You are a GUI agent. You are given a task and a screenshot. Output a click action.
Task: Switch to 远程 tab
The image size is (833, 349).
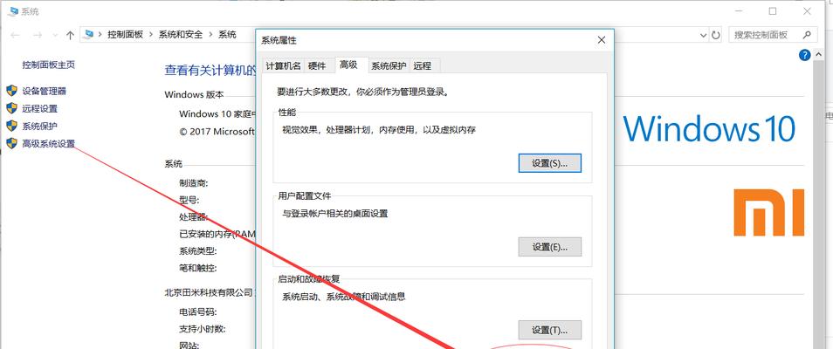[423, 65]
